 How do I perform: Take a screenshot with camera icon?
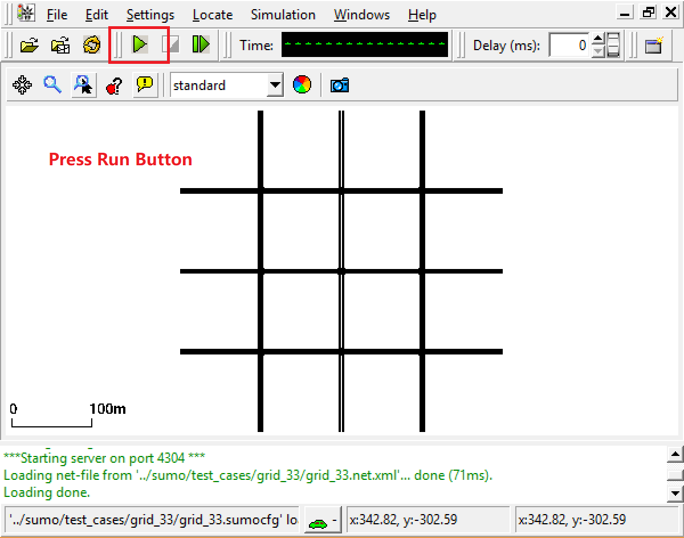click(x=340, y=85)
